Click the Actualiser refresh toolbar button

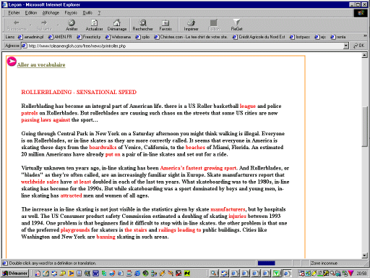[x=94, y=25]
